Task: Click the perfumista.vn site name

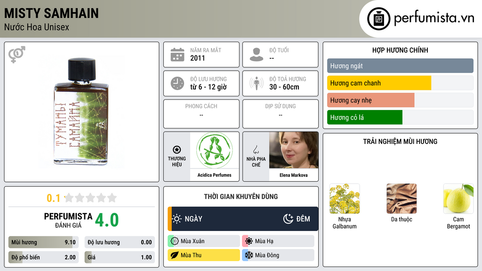Action: point(434,18)
